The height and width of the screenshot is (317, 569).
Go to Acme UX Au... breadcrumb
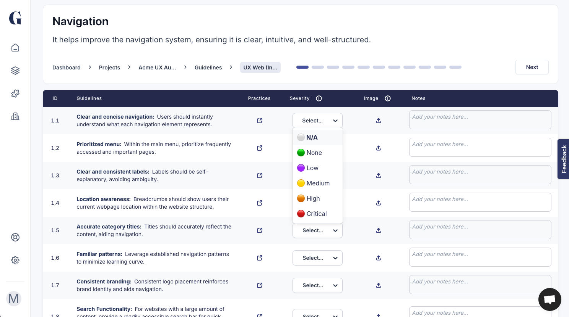point(157,68)
